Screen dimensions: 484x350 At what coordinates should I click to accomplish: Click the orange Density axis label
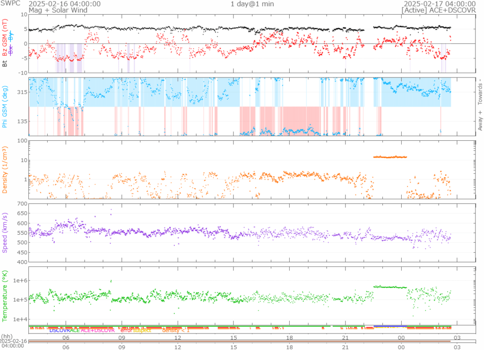[x=5, y=170]
